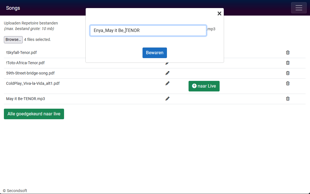Open the Browse file picker
310x194 pixels.
click(13, 40)
